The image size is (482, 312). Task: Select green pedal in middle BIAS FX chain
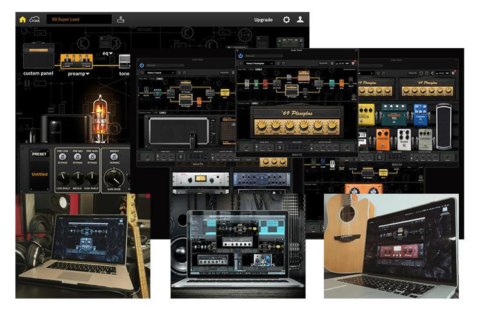256,83
